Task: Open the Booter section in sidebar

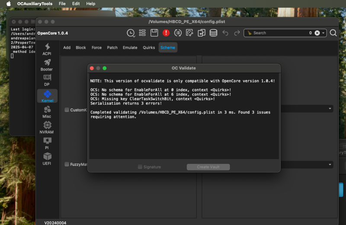Action: click(x=47, y=65)
